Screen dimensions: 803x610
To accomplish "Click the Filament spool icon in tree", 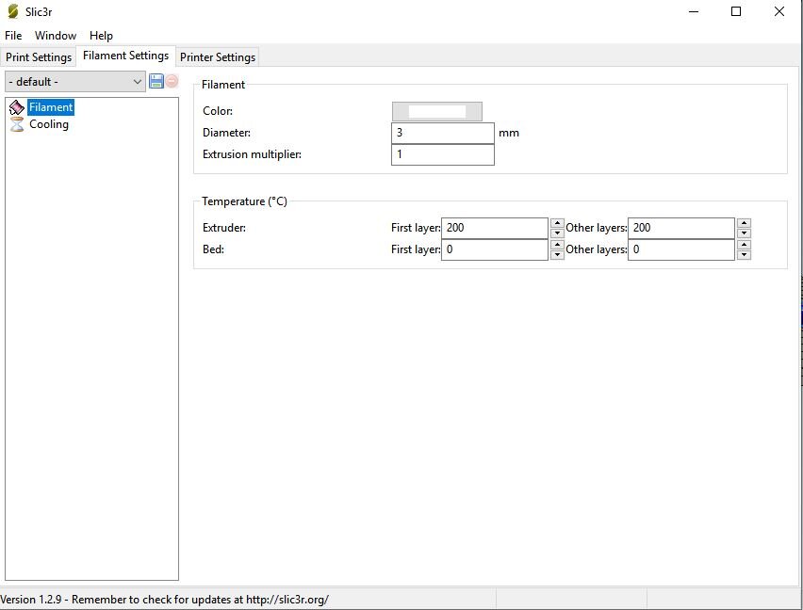I will 17,107.
